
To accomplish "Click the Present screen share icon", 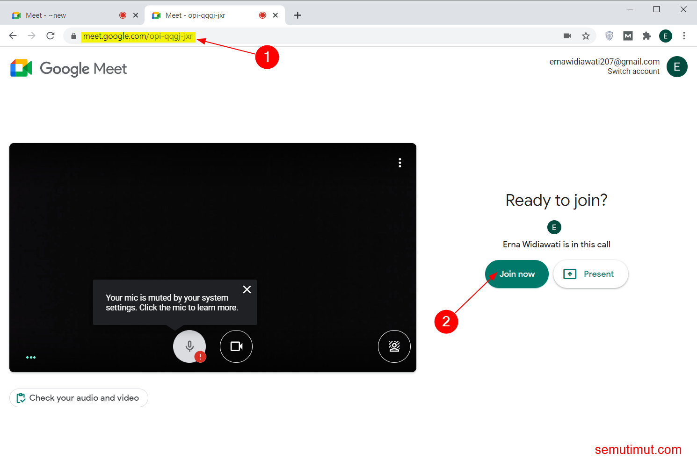I will click(x=570, y=274).
